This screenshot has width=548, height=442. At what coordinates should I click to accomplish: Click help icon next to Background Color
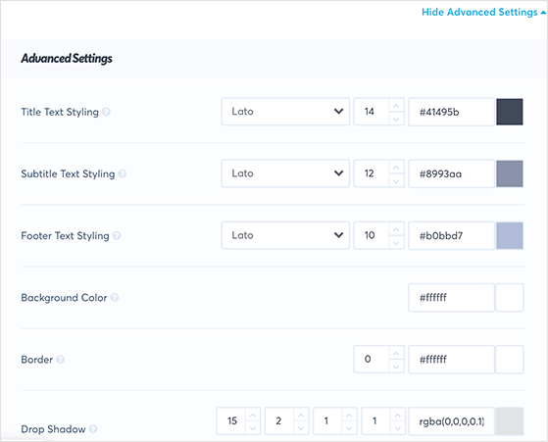coord(115,298)
